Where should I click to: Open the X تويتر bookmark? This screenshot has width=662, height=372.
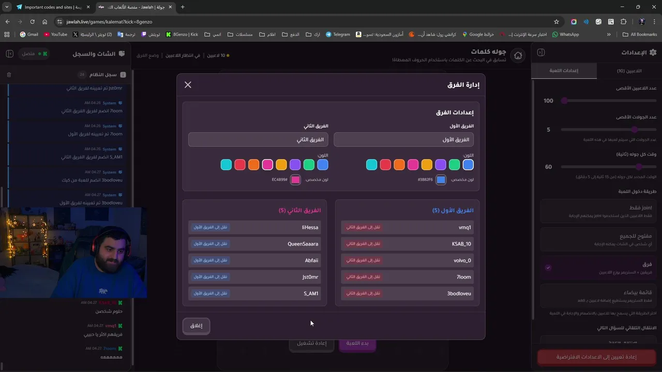93,35
